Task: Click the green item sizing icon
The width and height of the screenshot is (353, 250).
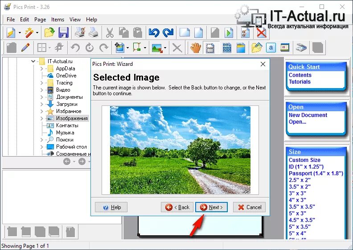Action: point(137,48)
